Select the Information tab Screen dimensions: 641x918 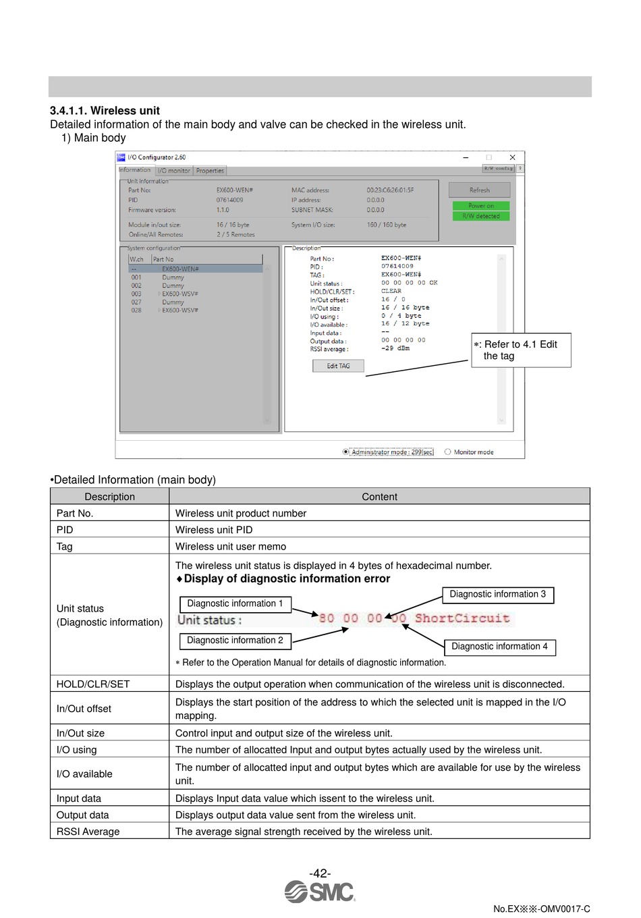[x=135, y=170]
